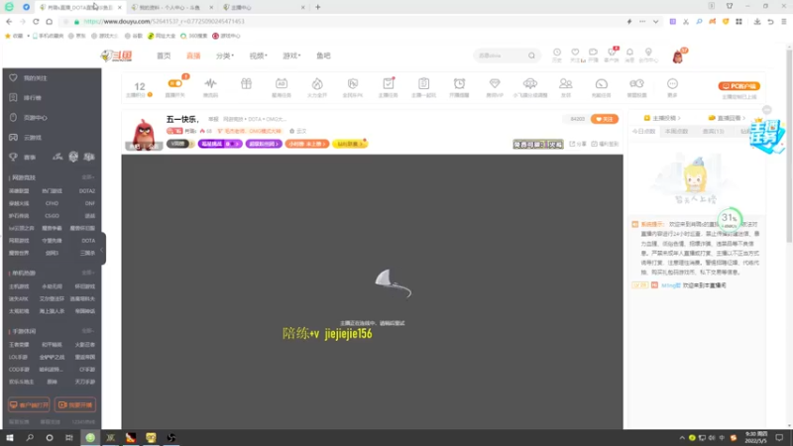793x446 pixels.
Task: Open the 主播投稿 link in right panel
Action: [x=662, y=118]
